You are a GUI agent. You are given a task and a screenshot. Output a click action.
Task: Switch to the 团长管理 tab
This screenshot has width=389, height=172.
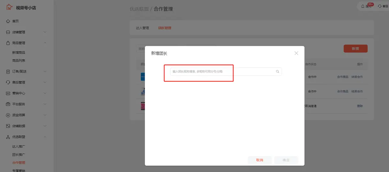tap(165, 28)
